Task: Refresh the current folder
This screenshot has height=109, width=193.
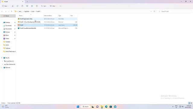Action: (x=154, y=12)
